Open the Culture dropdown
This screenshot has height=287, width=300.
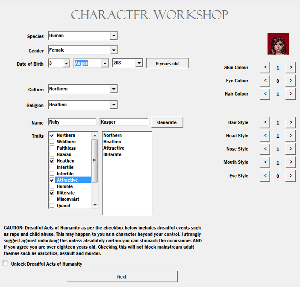coord(114,89)
